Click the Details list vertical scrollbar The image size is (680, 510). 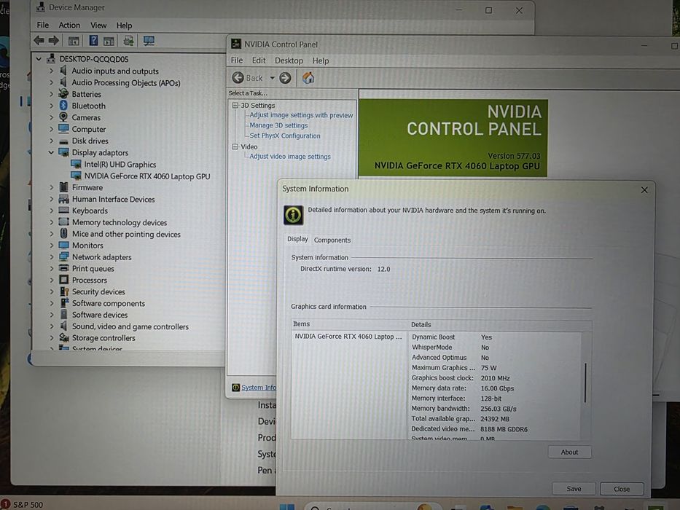(585, 383)
